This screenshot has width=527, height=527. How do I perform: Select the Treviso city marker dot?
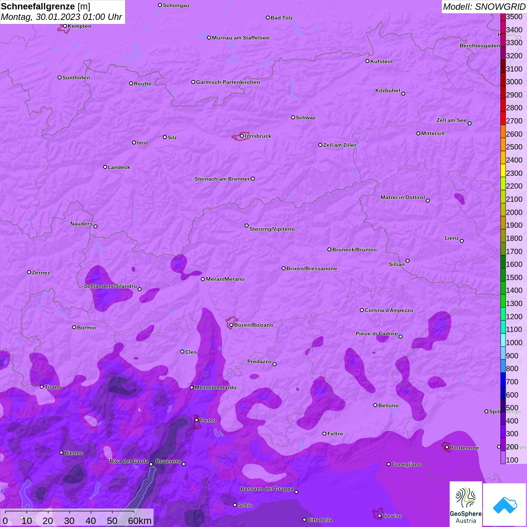click(x=379, y=516)
